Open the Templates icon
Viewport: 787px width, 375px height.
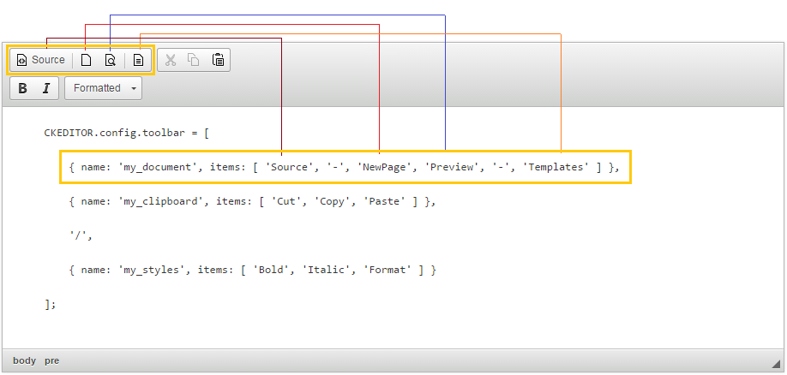pos(138,60)
